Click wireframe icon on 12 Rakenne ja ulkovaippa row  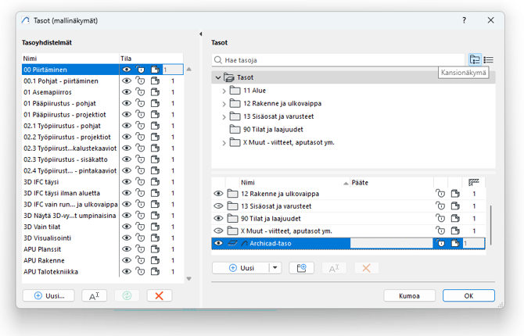point(454,194)
